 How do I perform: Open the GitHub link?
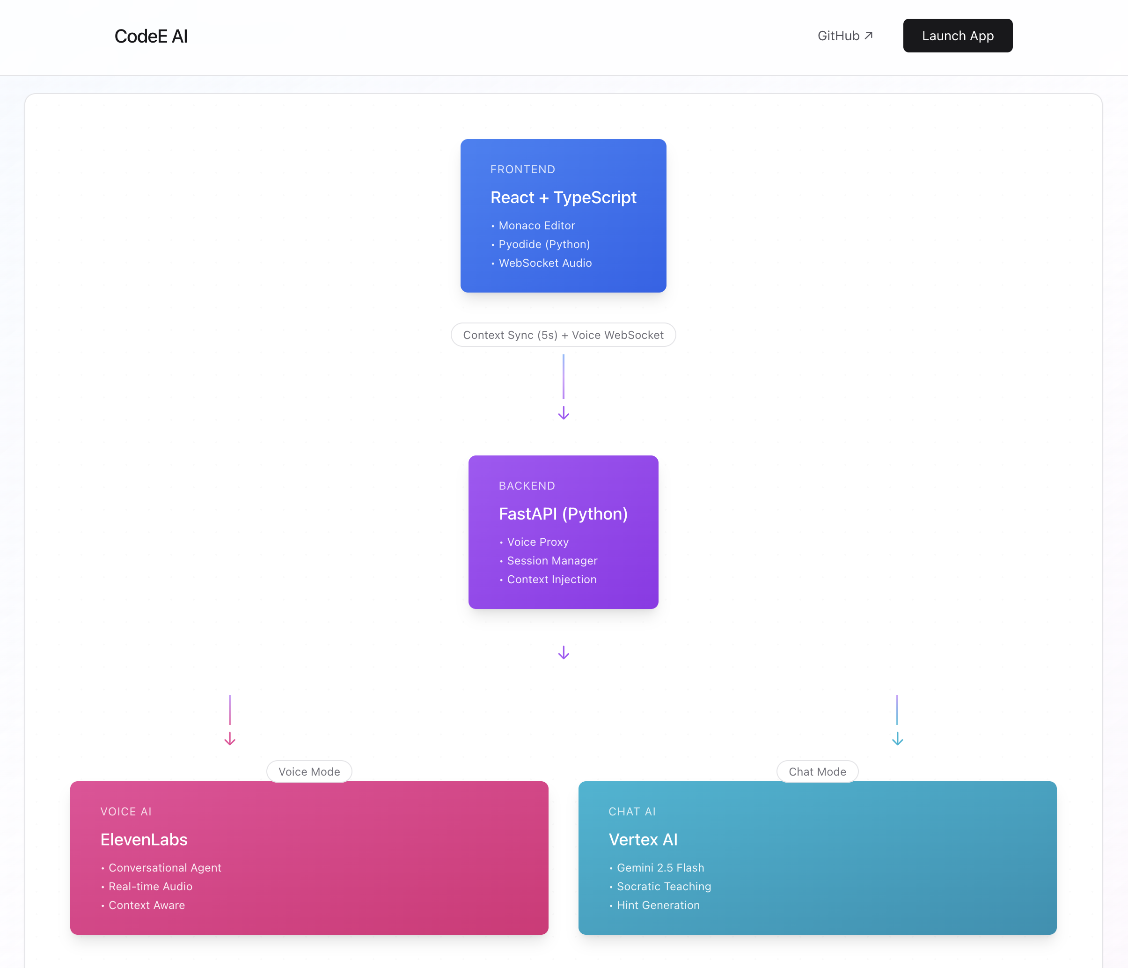point(838,36)
